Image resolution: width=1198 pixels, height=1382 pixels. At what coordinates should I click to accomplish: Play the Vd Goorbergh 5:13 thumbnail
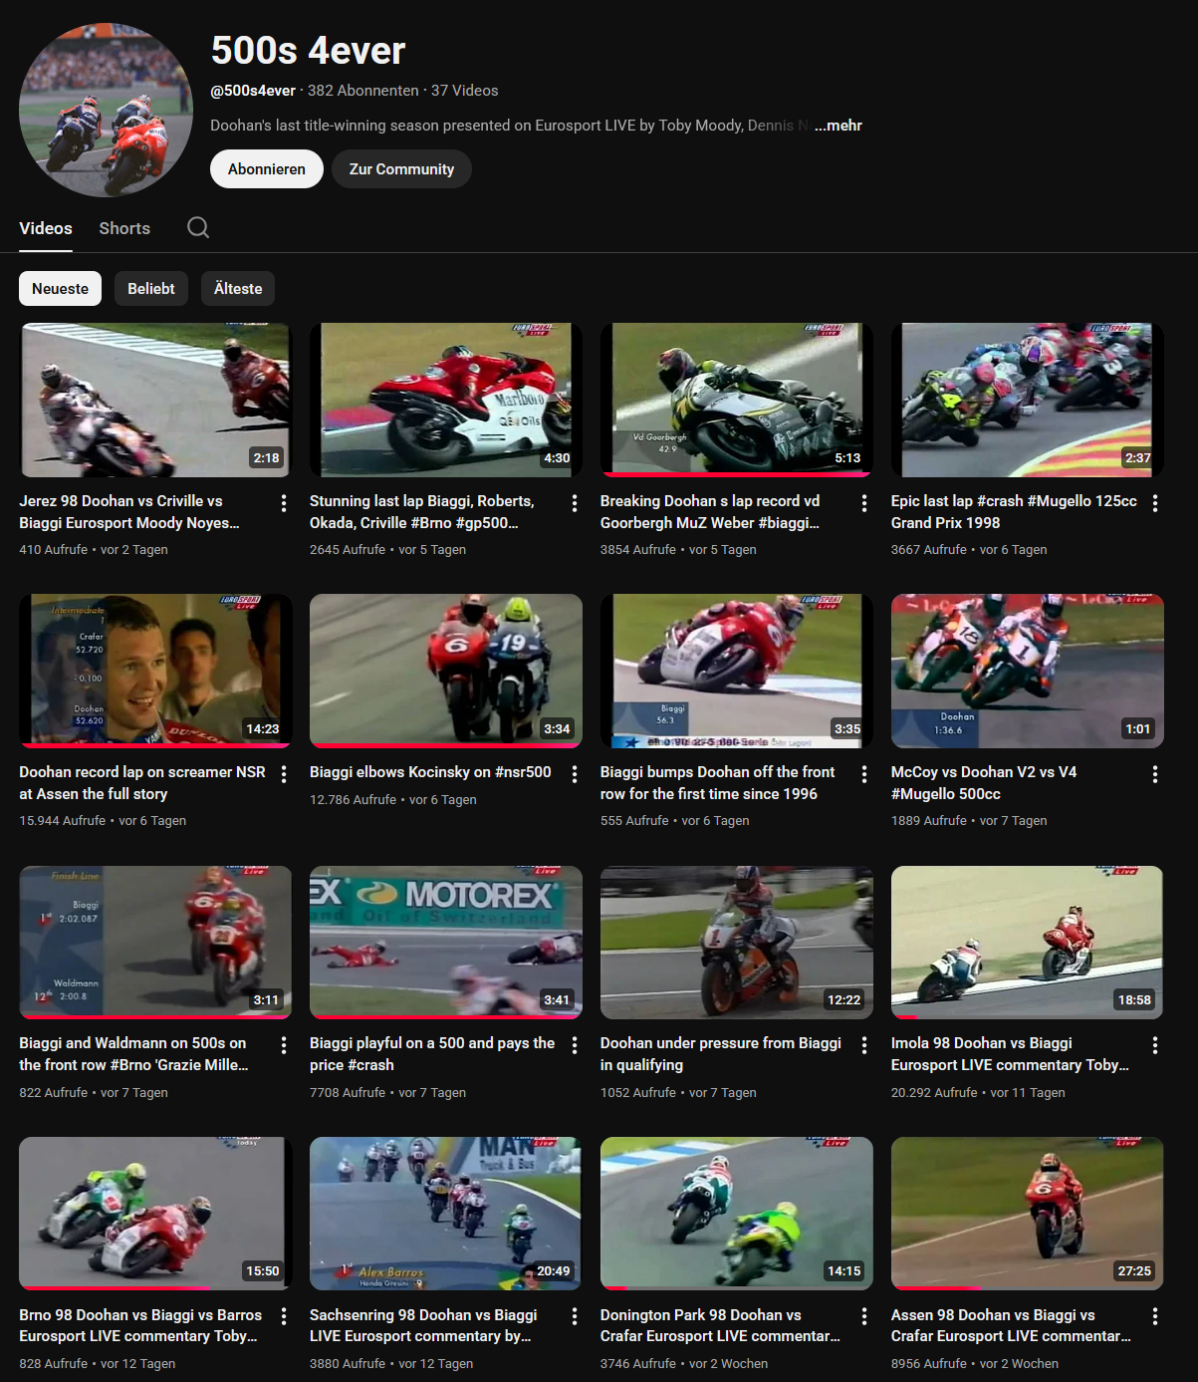[x=737, y=400]
